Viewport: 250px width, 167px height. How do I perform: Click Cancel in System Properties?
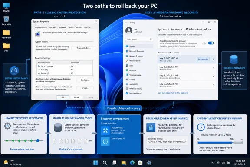77,97
